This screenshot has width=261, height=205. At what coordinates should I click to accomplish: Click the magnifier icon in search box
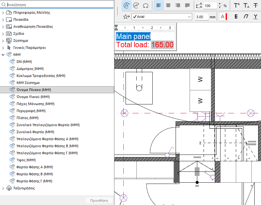click(4, 5)
